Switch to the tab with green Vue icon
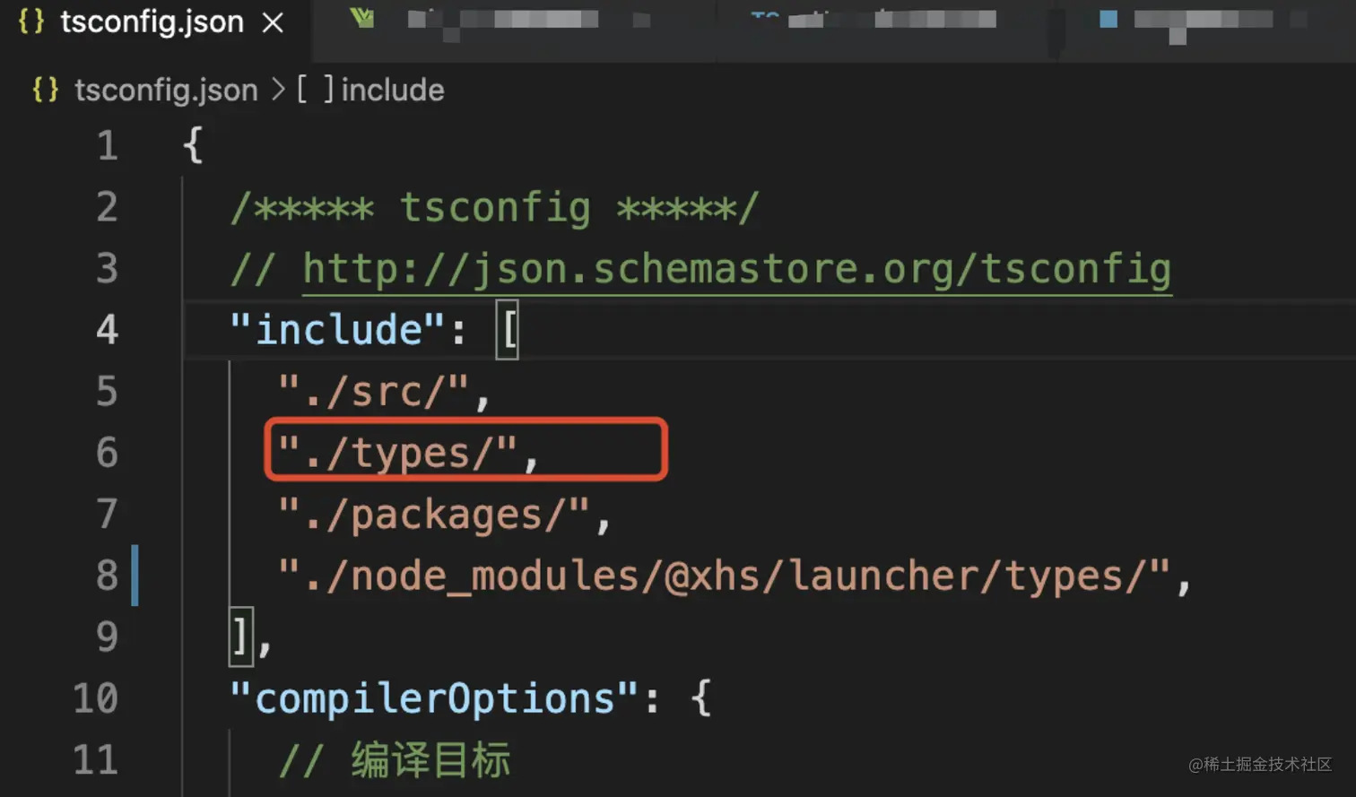 tap(362, 18)
